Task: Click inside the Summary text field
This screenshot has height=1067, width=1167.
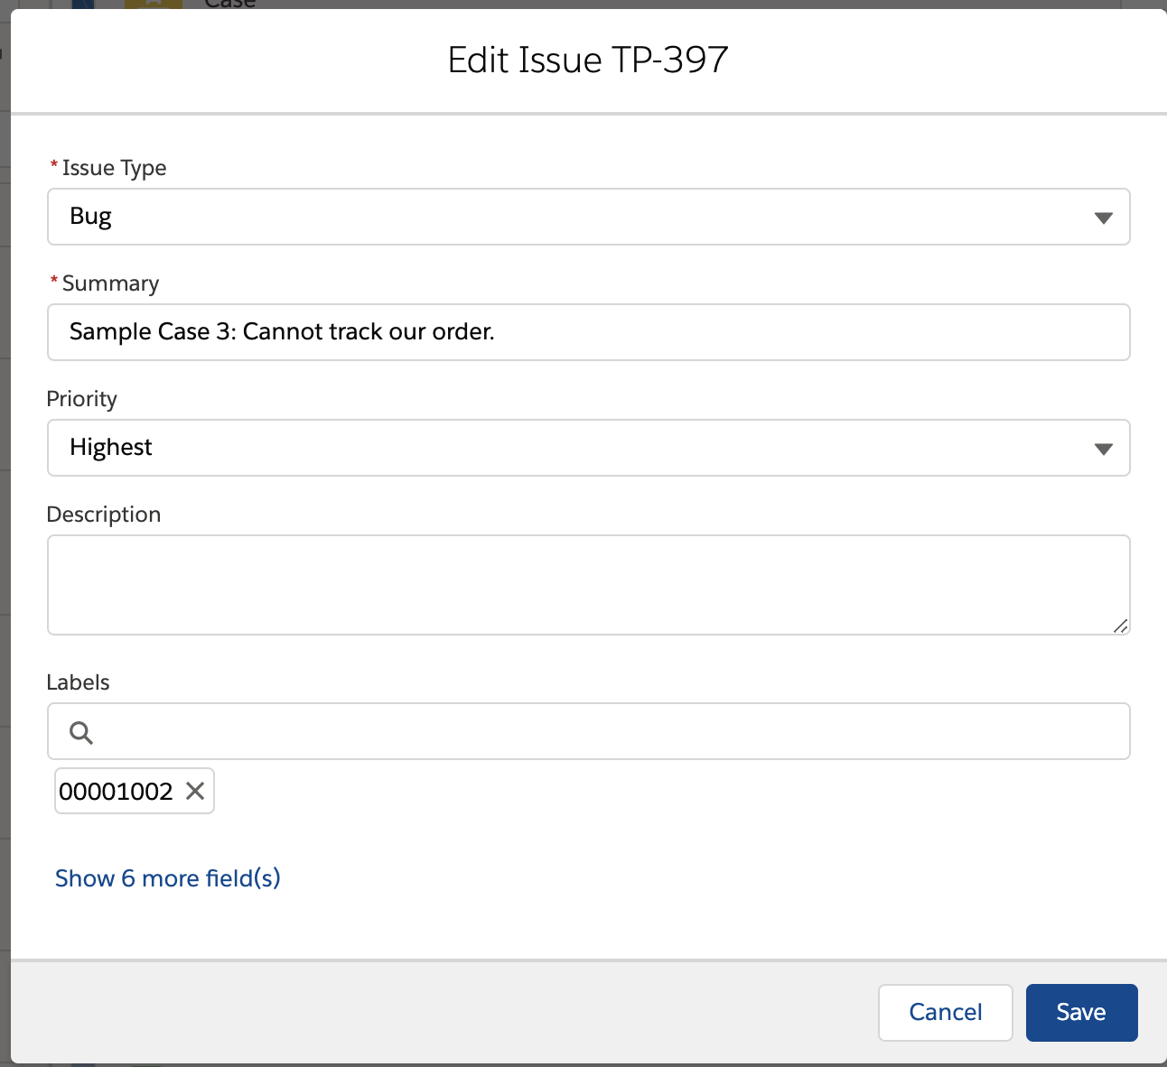Action: click(588, 332)
